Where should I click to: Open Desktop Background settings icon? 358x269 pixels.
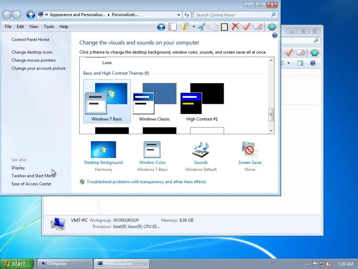pos(103,150)
